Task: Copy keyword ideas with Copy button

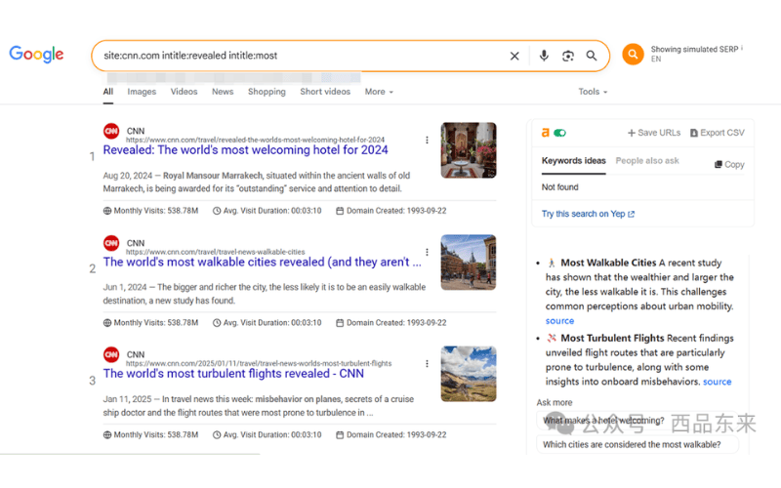Action: click(729, 164)
